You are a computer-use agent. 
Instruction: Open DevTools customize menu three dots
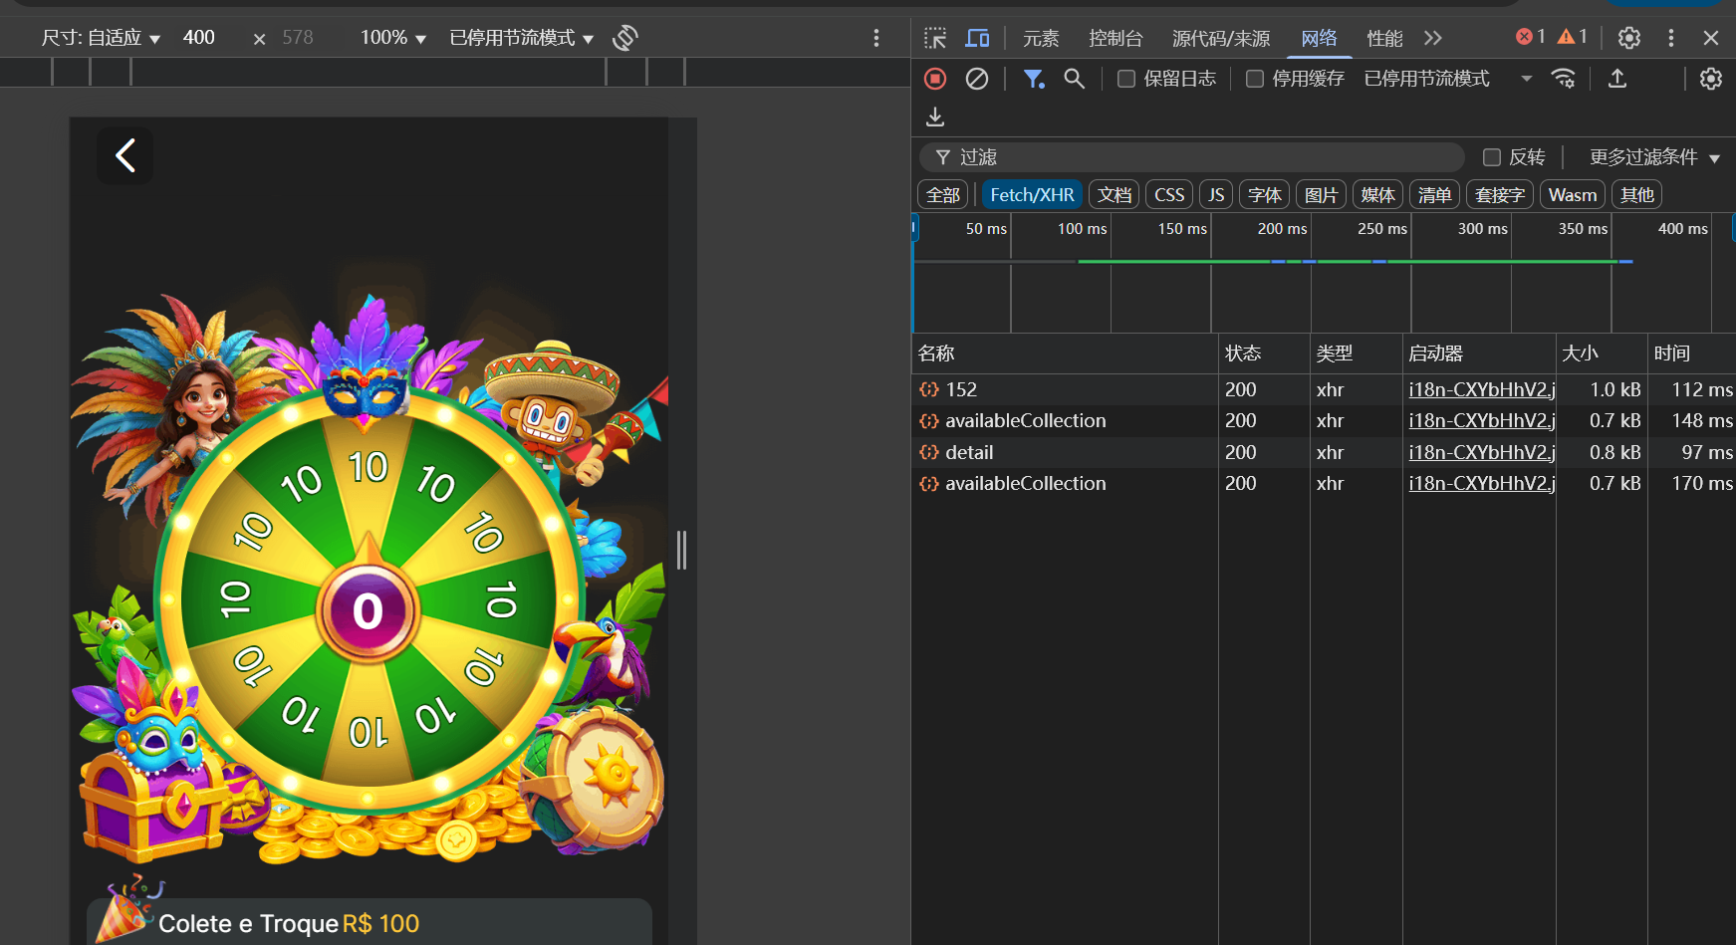point(1671,38)
